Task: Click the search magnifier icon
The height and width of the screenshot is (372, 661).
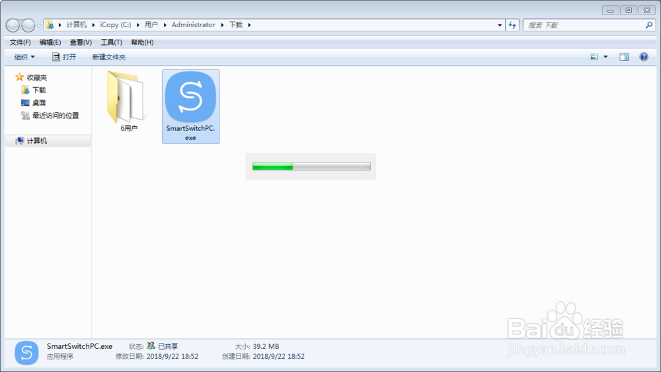Action: (x=649, y=25)
